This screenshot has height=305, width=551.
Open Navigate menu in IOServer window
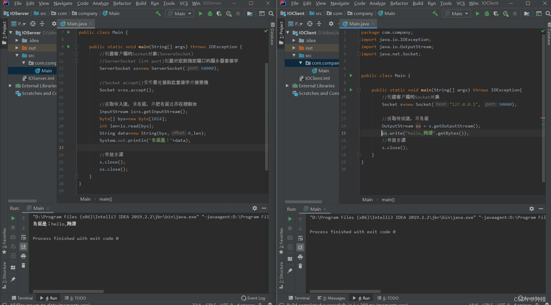coord(63,3)
